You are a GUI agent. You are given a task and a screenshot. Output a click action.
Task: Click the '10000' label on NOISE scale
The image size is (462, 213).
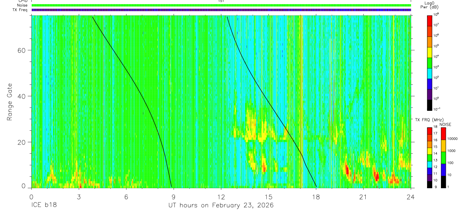[453, 138]
